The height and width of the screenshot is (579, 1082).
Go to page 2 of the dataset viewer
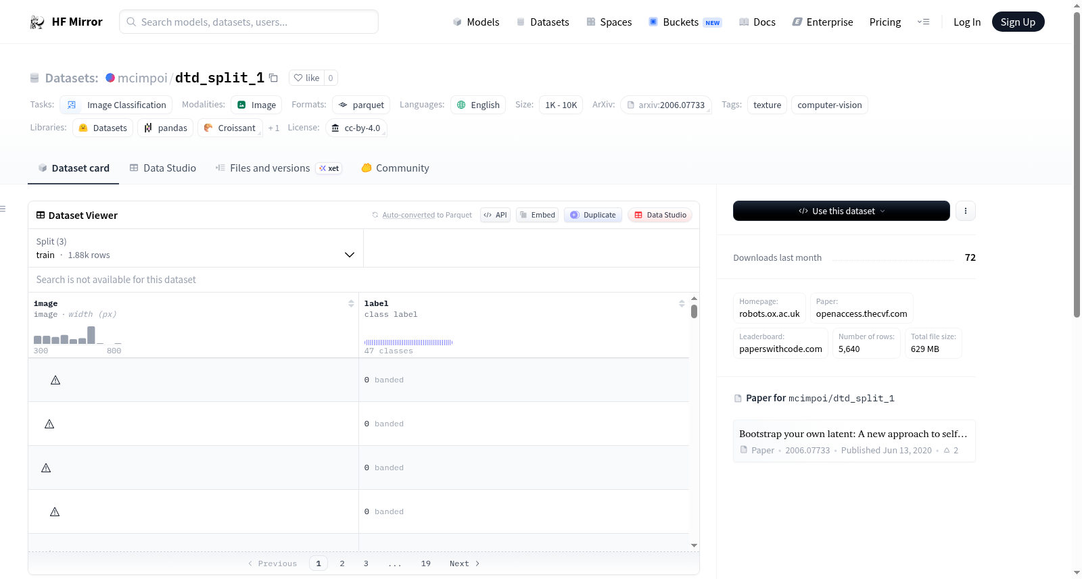342,563
